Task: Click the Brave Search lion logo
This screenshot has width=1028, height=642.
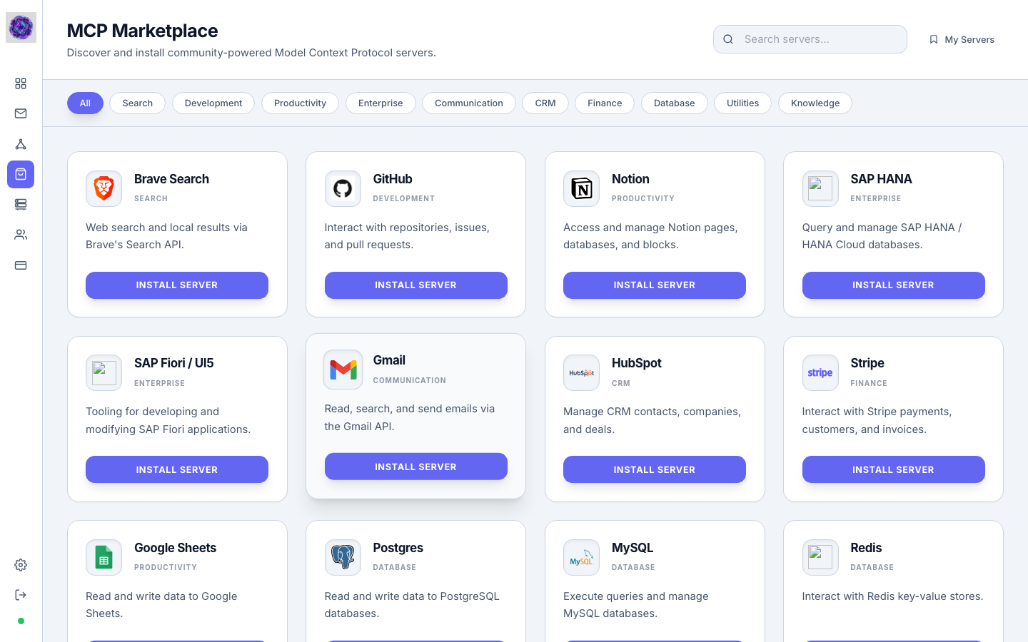Action: [x=104, y=188]
